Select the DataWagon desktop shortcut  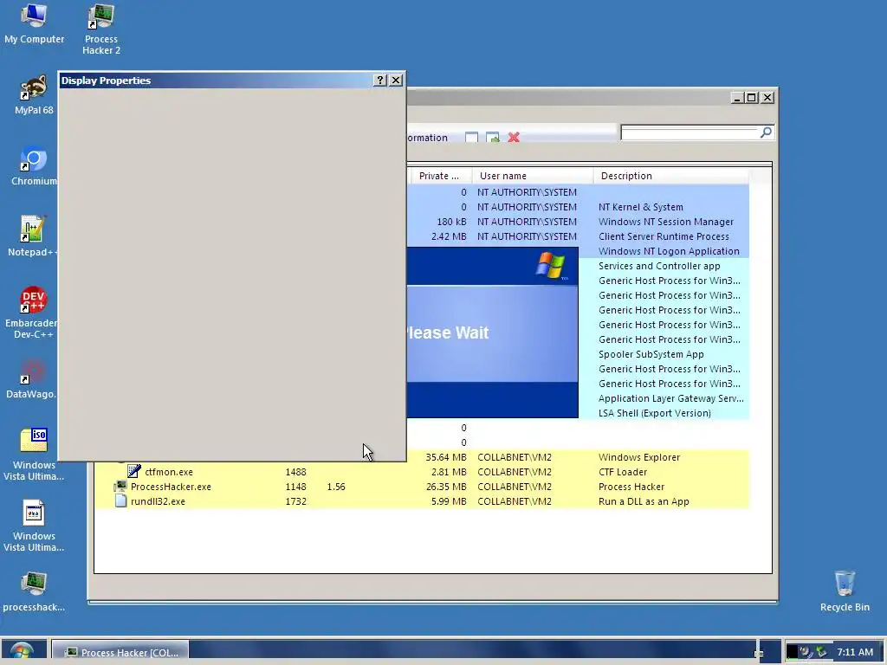32,380
